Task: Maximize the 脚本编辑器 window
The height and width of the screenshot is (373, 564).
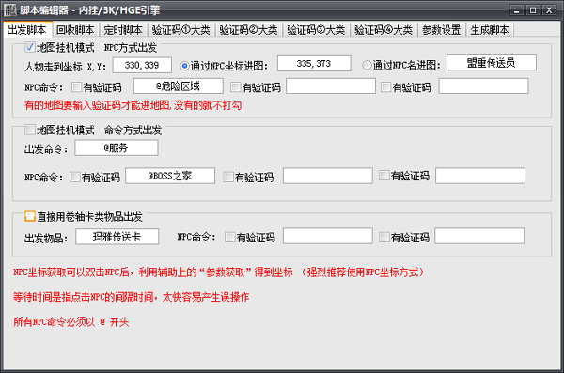Action: pos(533,10)
